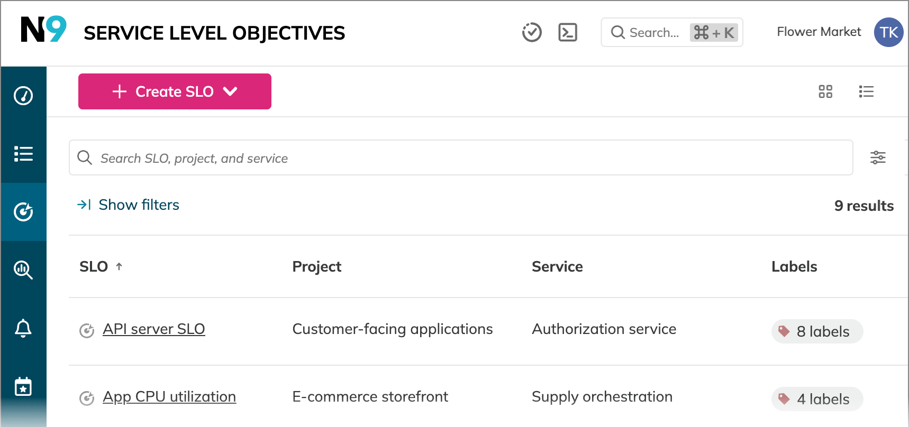909x427 pixels.
Task: Open the filter settings sliders icon
Action: pyautogui.click(x=878, y=157)
